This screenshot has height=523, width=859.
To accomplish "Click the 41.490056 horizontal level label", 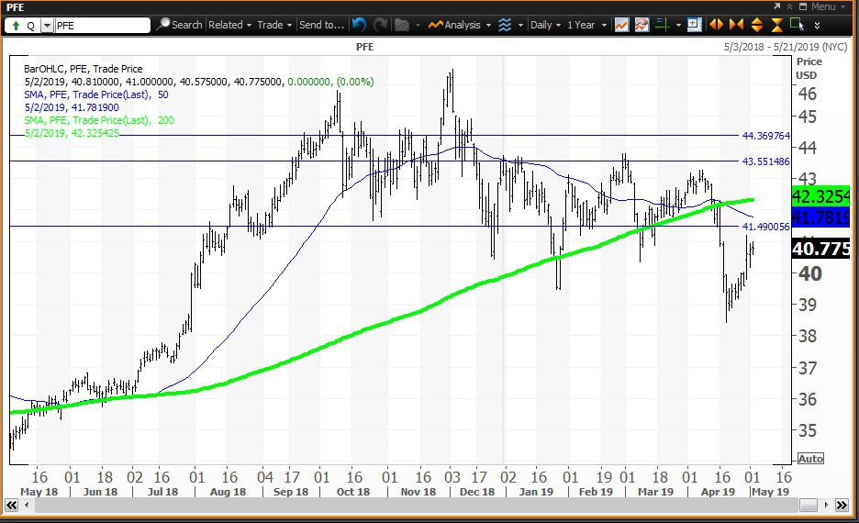I will click(x=765, y=227).
